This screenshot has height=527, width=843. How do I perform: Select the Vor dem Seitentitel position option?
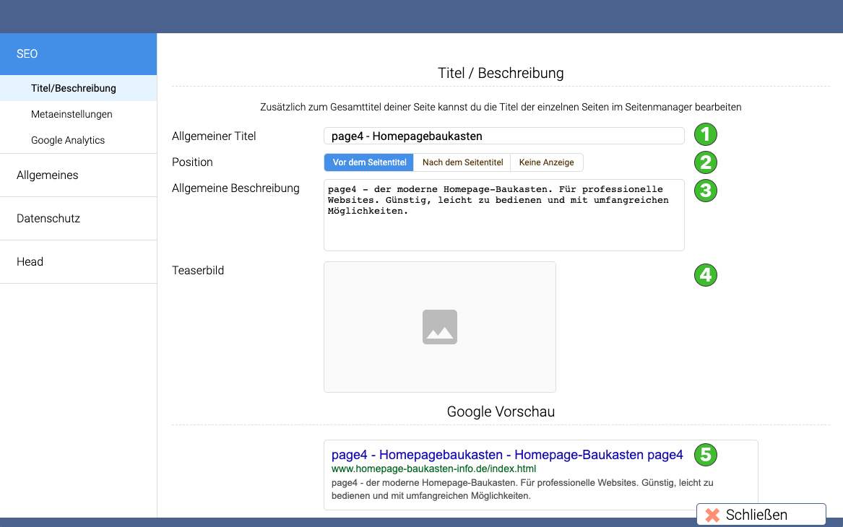coord(368,162)
